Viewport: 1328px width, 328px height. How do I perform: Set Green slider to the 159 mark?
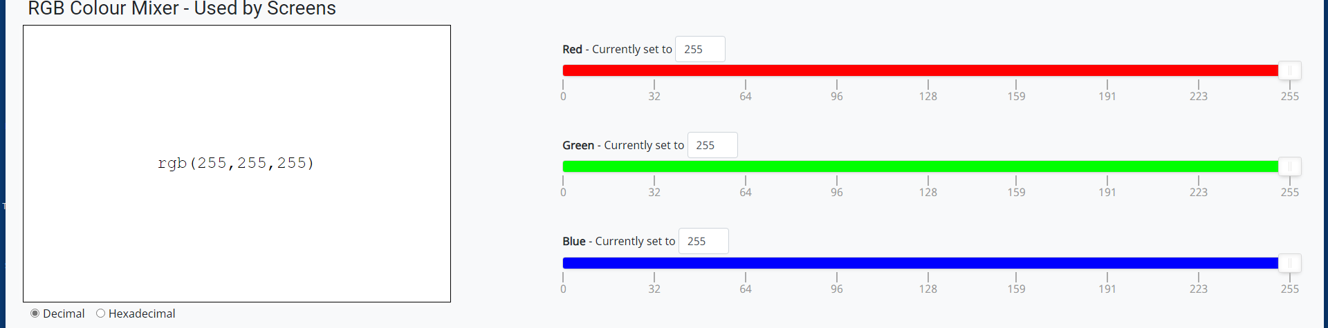coord(1016,166)
